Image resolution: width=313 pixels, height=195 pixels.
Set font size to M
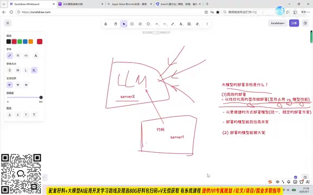(18, 70)
